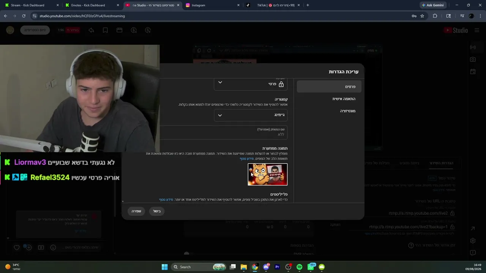This screenshot has width=486, height=273.
Task: Open the Task View icon on the taskbar
Action: coord(233,267)
